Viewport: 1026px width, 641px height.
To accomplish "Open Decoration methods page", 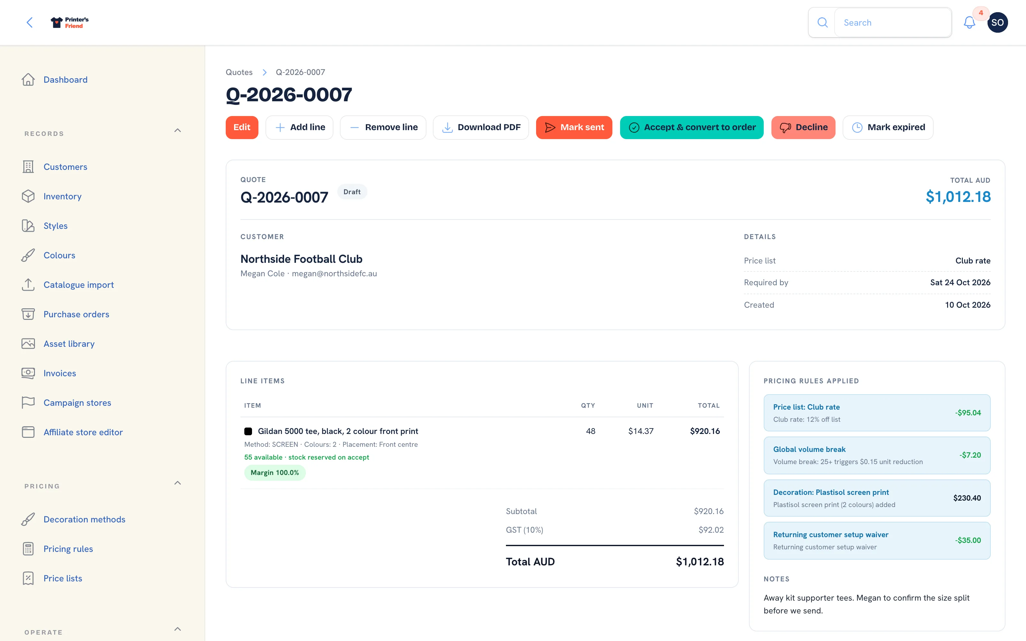I will pyautogui.click(x=84, y=519).
